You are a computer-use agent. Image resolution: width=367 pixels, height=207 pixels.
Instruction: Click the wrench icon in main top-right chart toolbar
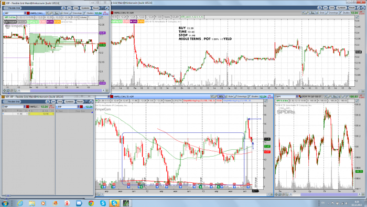point(307,13)
